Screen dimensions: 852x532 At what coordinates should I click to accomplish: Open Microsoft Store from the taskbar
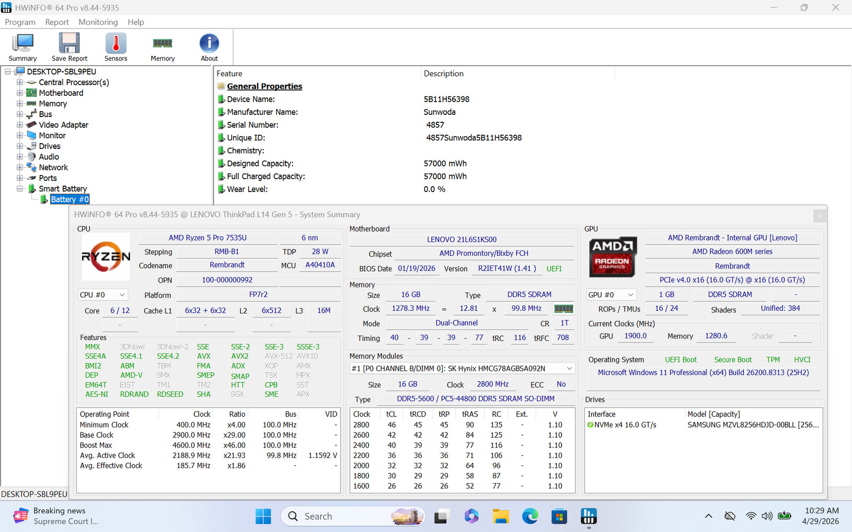(x=559, y=516)
